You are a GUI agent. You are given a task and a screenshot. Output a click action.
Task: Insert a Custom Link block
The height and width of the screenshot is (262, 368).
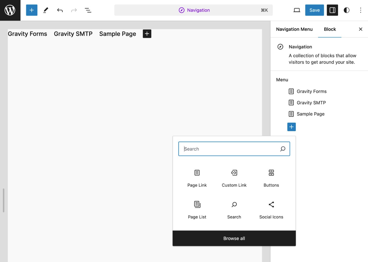coord(234,178)
